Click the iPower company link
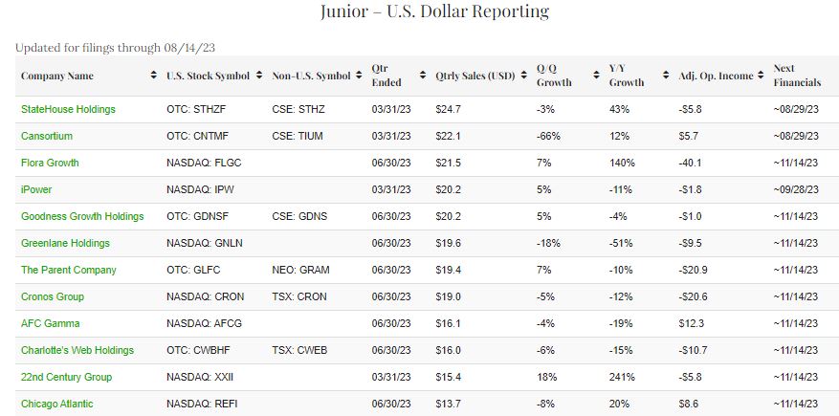The width and height of the screenshot is (839, 416). (x=36, y=190)
